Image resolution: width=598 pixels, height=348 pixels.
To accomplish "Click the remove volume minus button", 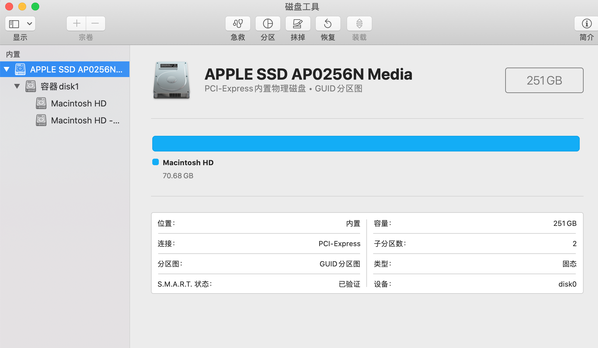I will [x=95, y=24].
